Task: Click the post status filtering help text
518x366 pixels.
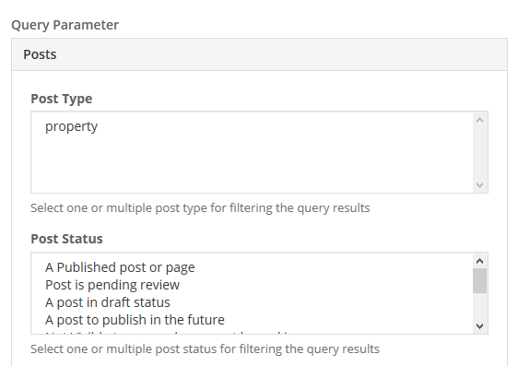Action: pyautogui.click(x=206, y=349)
